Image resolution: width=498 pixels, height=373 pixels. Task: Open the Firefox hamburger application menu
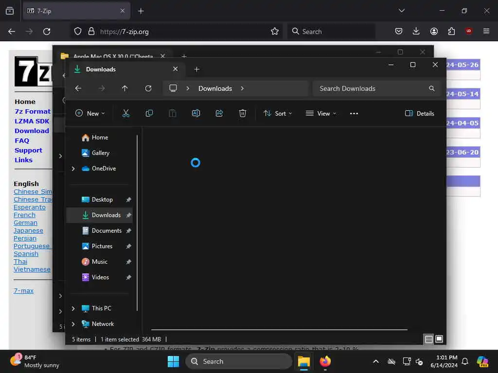(486, 31)
